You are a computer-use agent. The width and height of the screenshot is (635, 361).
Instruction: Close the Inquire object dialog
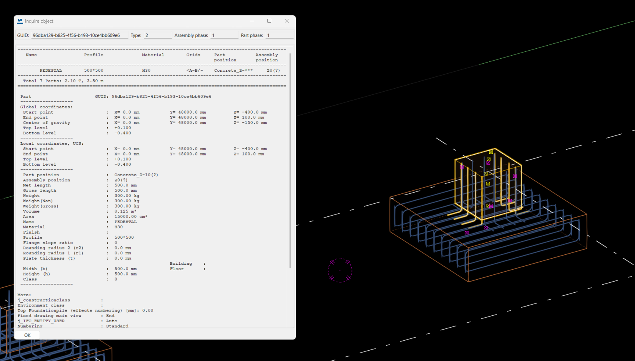tap(287, 21)
